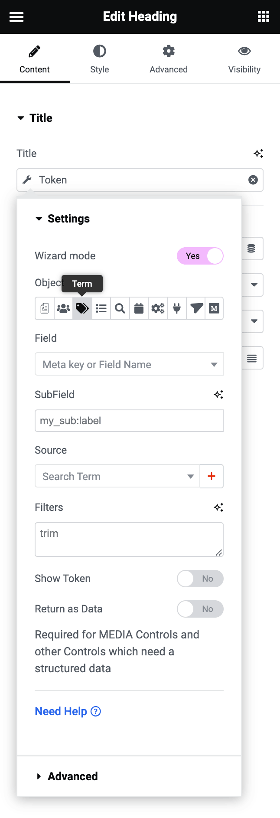The width and height of the screenshot is (280, 818).
Task: Click the red plus button next to Source
Action: (x=212, y=476)
